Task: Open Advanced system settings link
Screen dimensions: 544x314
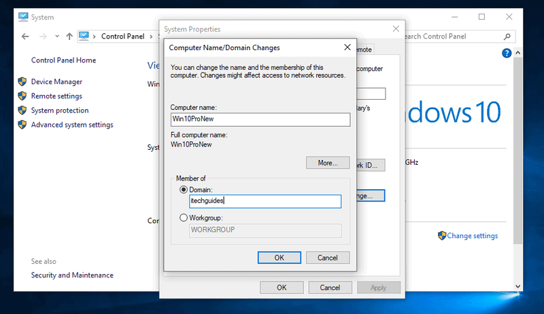Action: (x=72, y=125)
